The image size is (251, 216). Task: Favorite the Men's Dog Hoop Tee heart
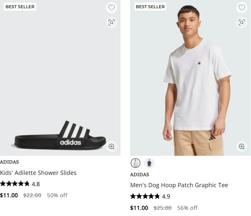[x=242, y=7]
